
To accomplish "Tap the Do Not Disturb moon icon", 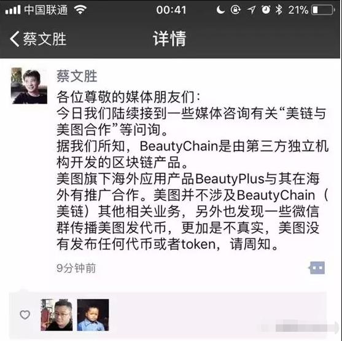I will click(x=220, y=10).
